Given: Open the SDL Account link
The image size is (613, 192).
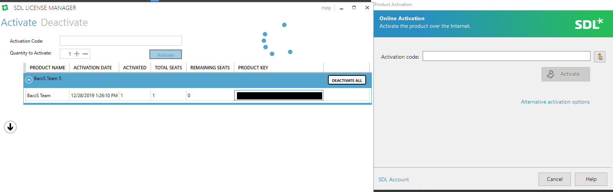Looking at the screenshot, I should pyautogui.click(x=394, y=179).
